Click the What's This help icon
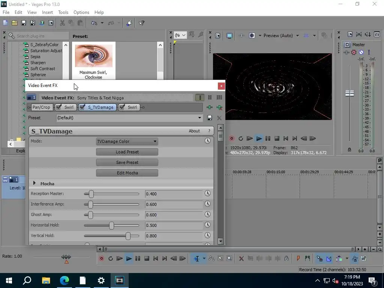The width and height of the screenshot is (384, 288). click(x=141, y=23)
